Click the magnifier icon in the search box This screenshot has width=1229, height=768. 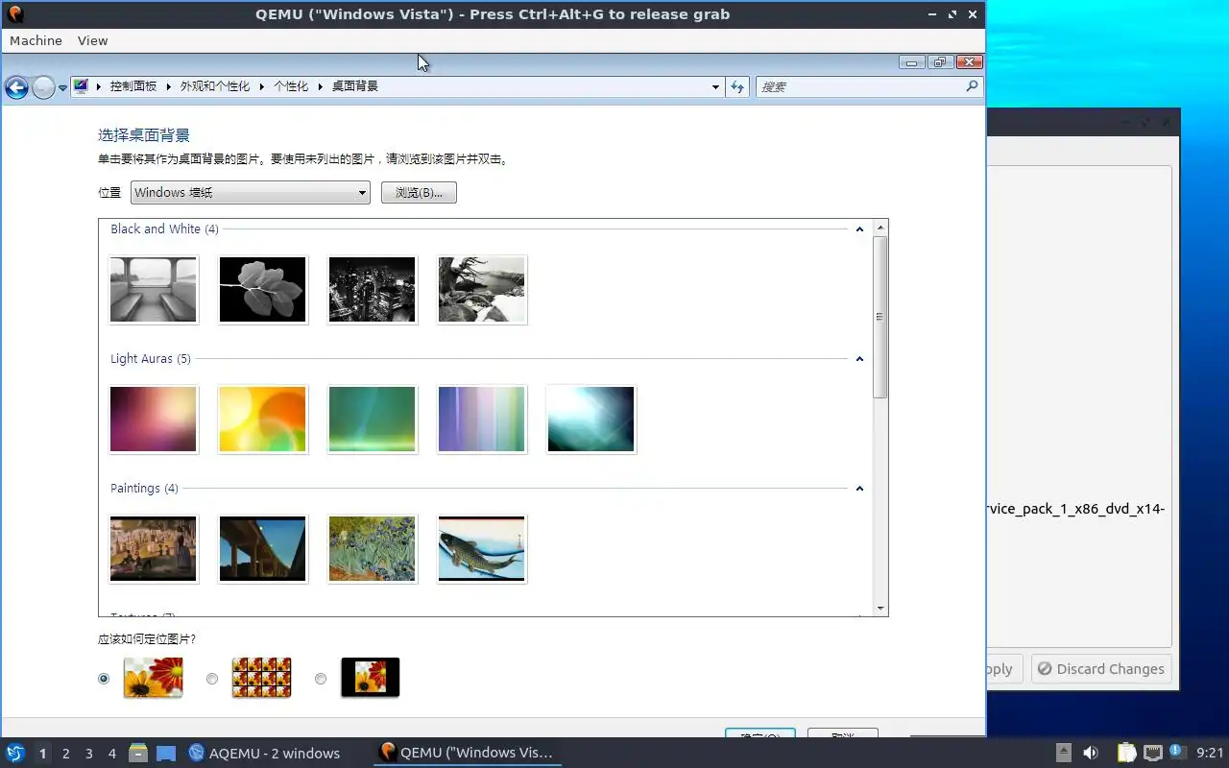(972, 86)
